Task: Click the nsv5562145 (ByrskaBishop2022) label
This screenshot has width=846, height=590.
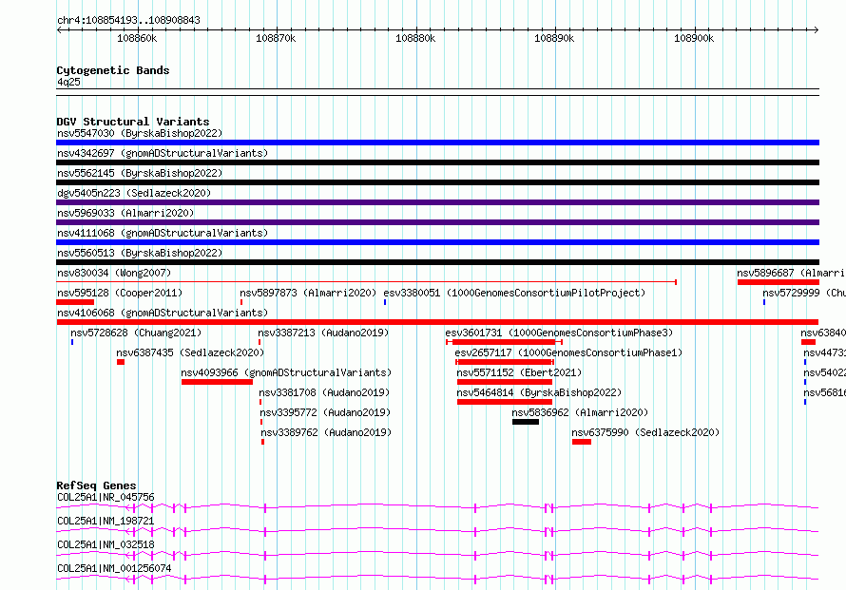Action: tap(139, 173)
